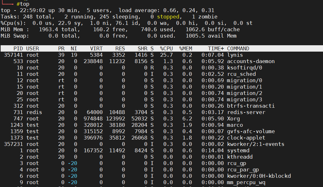Click the '#top' command prompt text

(23, 4)
